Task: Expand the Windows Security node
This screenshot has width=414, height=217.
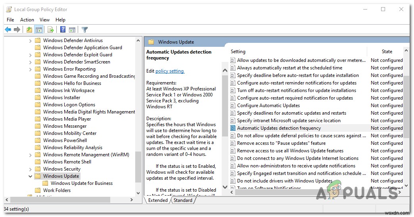Action: tap(30, 169)
